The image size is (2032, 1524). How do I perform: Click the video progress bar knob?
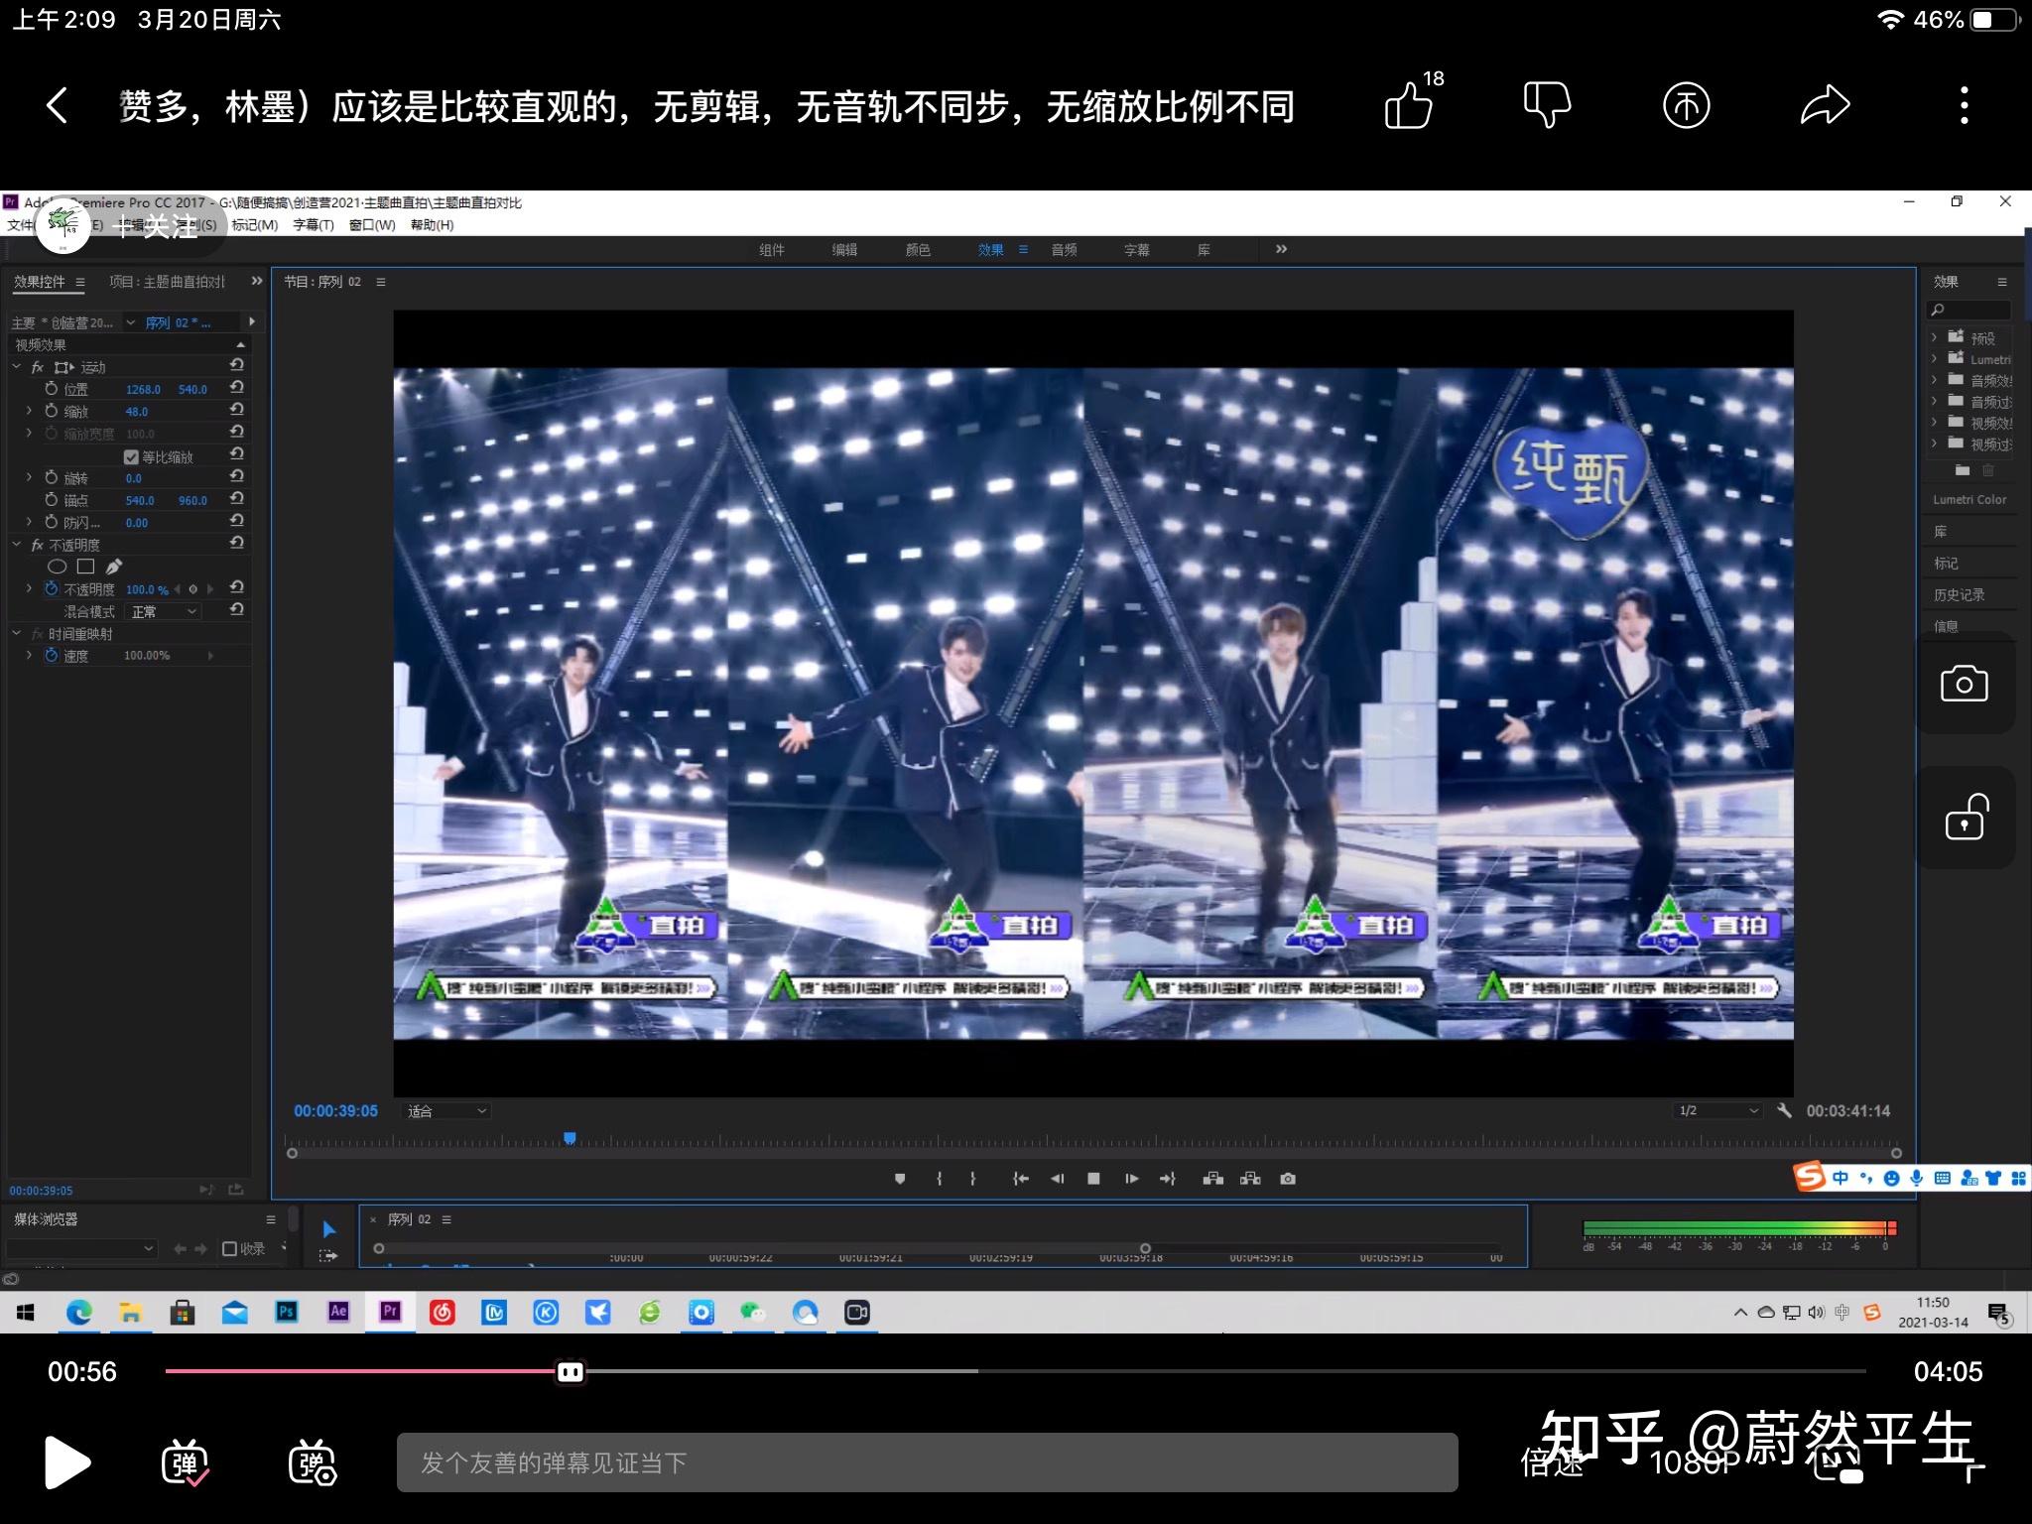point(571,1371)
